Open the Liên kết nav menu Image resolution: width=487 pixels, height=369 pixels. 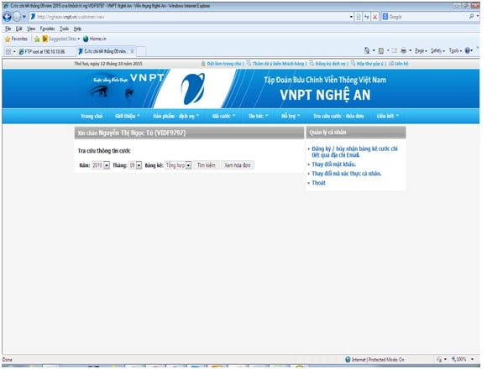click(388, 116)
